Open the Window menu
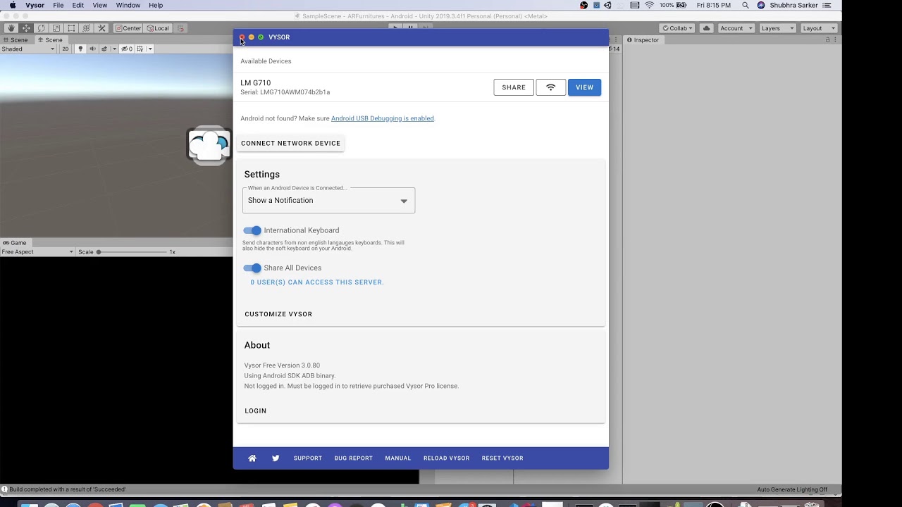The image size is (902, 507). pos(128,5)
